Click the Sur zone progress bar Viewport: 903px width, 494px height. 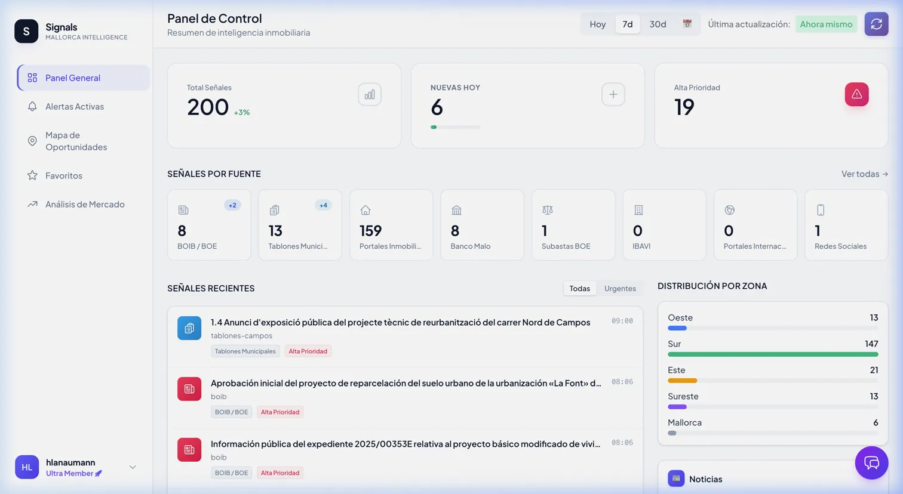coord(773,354)
